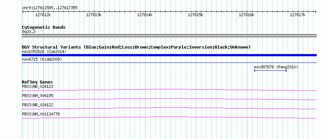Open PBX3|NM_006195 transcript label
327x139 pixels.
click(37, 96)
